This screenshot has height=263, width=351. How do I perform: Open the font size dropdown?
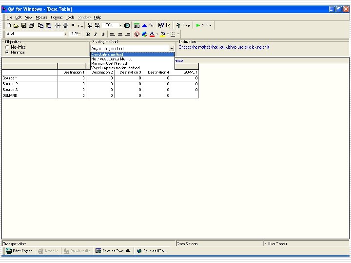click(80, 34)
